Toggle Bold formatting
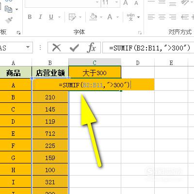194x194 pixels. 30,17
